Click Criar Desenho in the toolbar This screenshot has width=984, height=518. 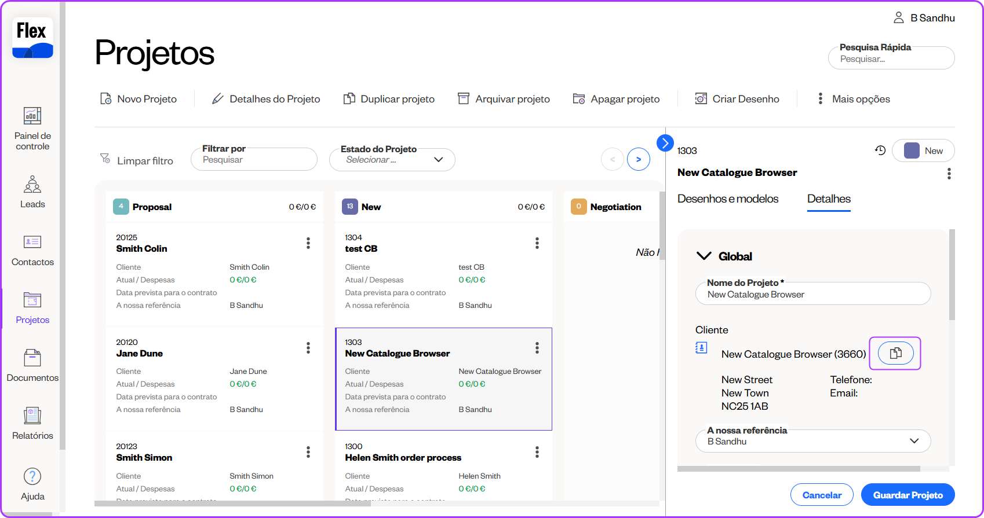pos(737,99)
